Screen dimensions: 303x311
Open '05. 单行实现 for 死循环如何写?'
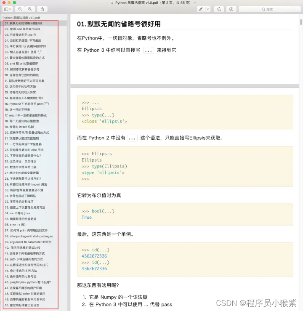pyautogui.click(x=26, y=46)
